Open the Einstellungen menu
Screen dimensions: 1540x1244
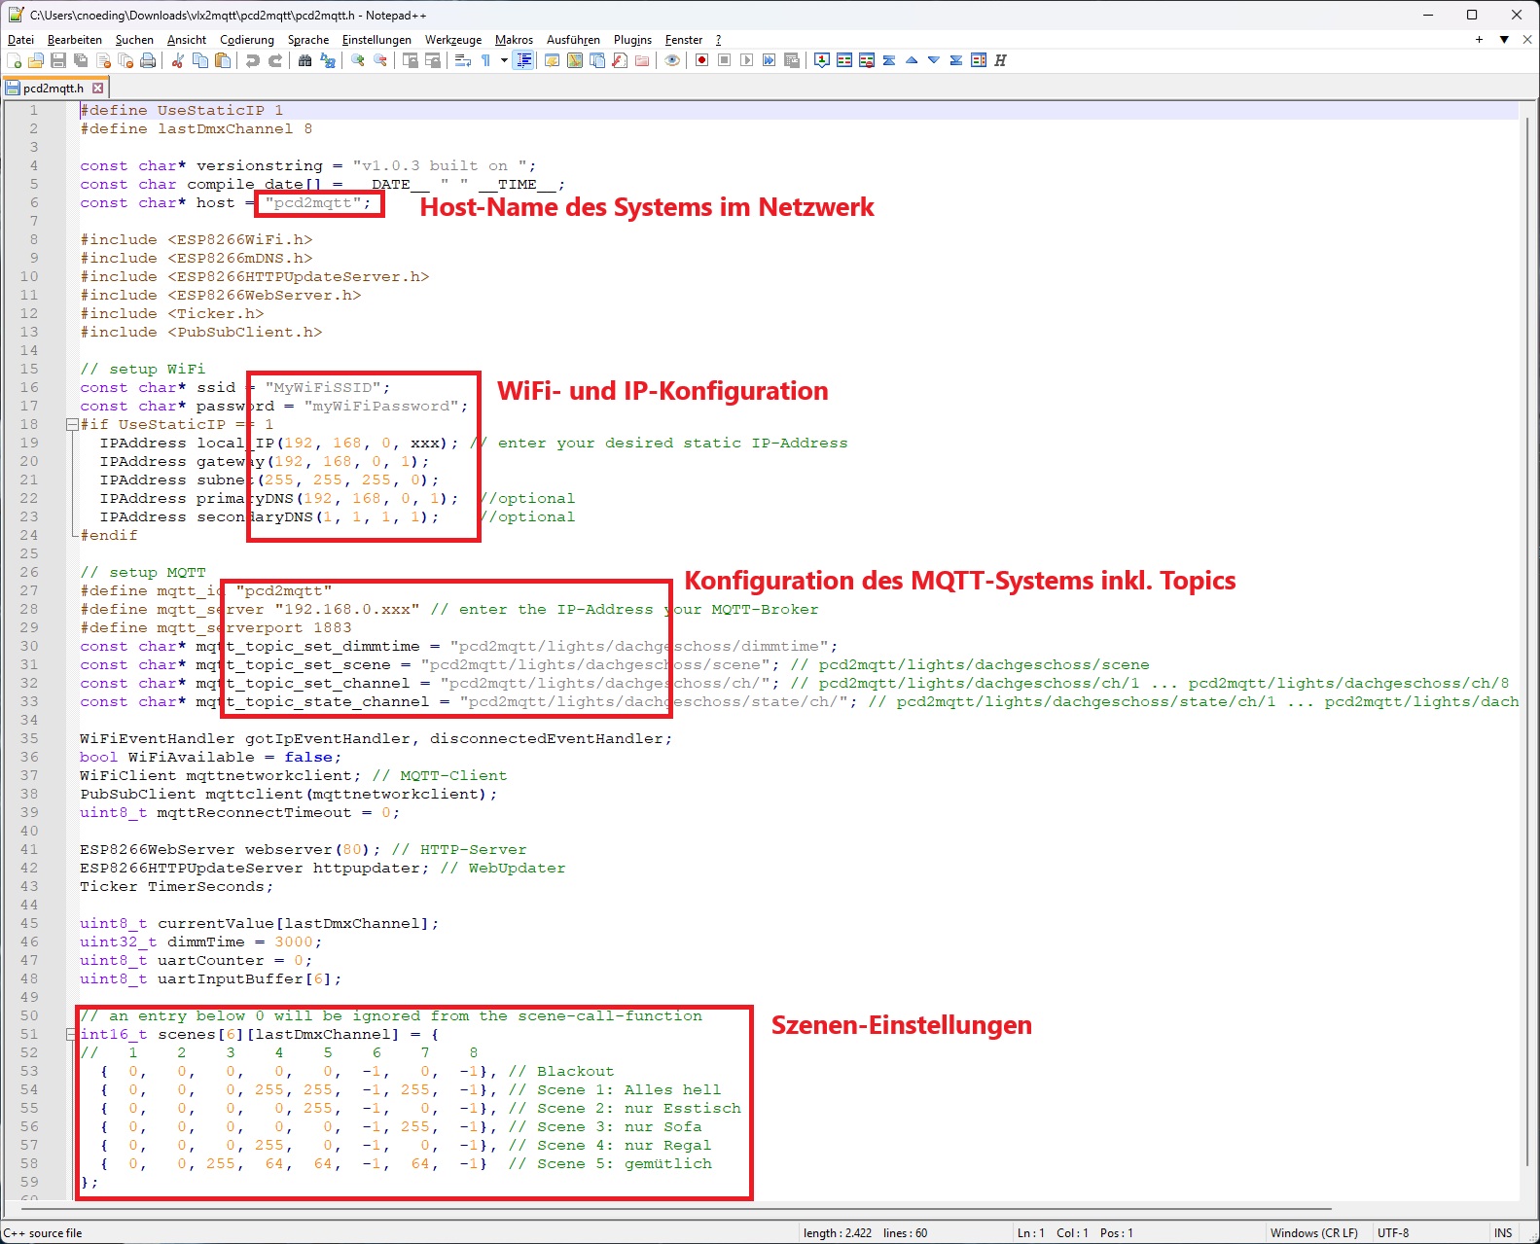376,40
